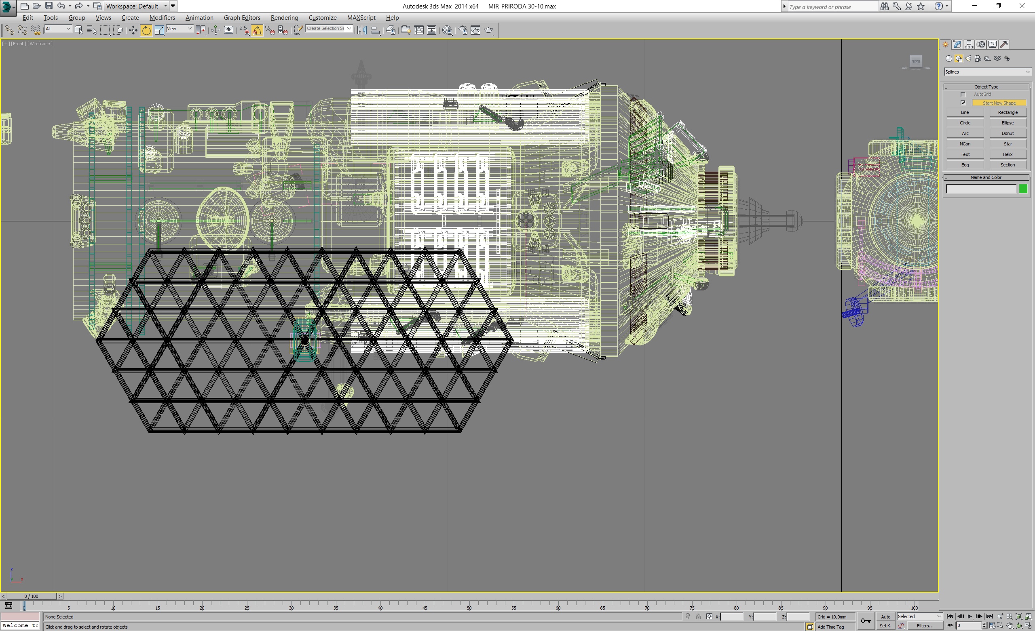Click the Mirror tool icon

[362, 30]
